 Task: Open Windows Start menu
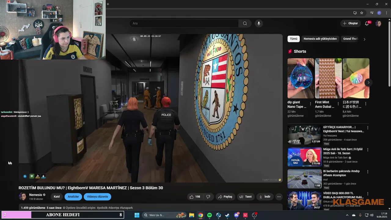tap(137, 215)
